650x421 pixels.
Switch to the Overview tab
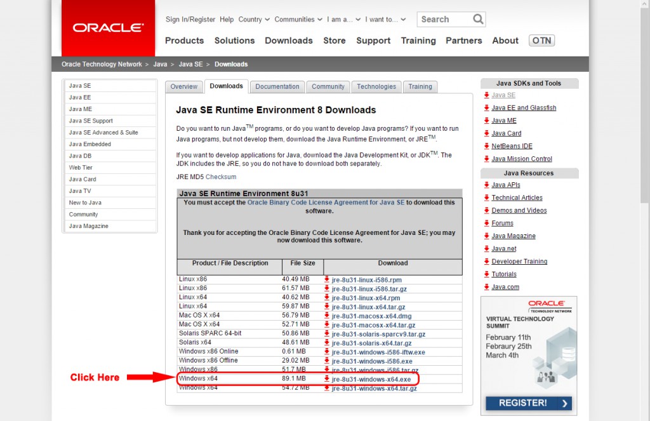click(184, 87)
